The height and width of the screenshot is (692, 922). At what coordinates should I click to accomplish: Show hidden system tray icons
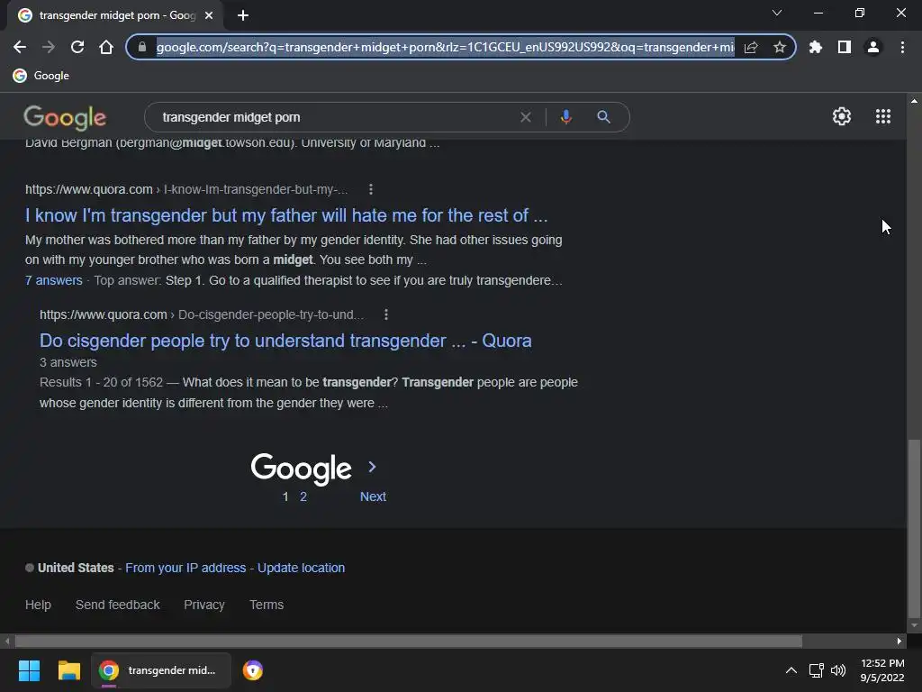[x=791, y=670]
